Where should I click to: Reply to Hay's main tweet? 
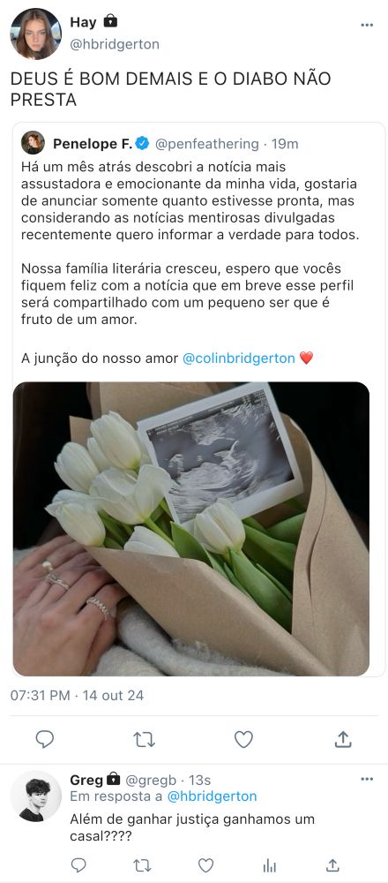pyautogui.click(x=44, y=739)
